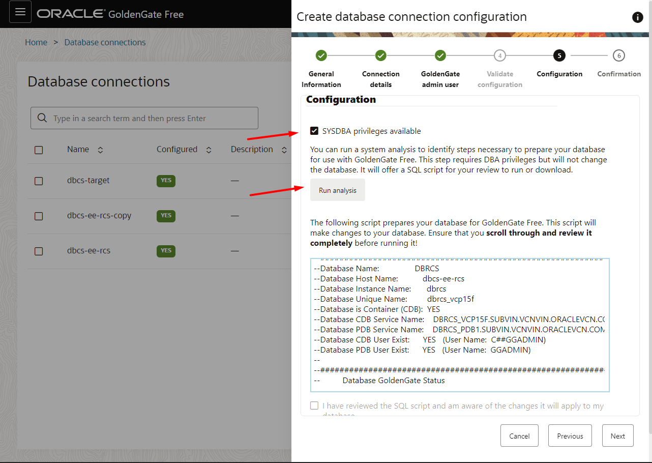Viewport: 652px width, 463px height.
Task: Sort the Name column using its chevron
Action: pyautogui.click(x=100, y=150)
